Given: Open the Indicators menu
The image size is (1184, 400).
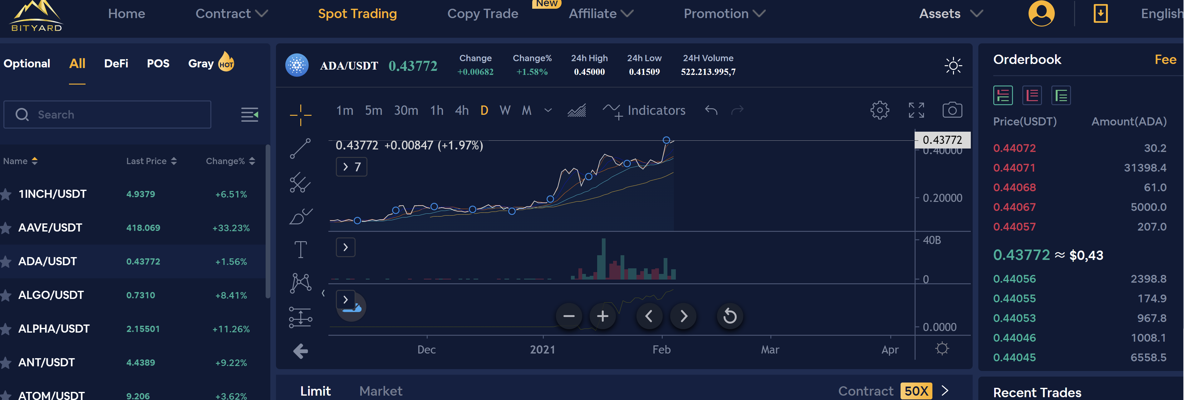Looking at the screenshot, I should click(644, 111).
